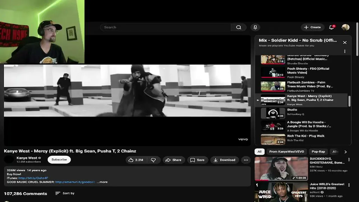Subscribe to Kanye West channel
This screenshot has width=359, height=202.
click(x=59, y=160)
